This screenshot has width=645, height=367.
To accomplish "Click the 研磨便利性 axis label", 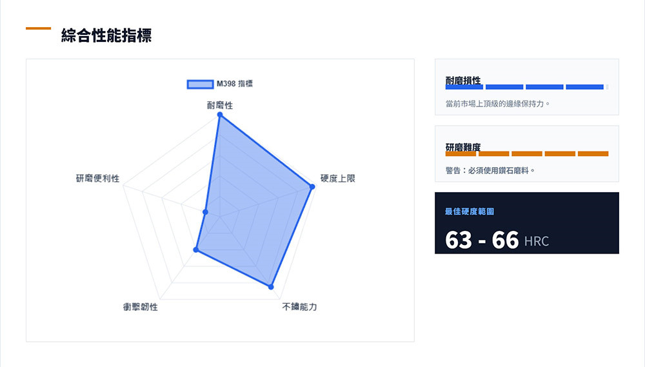I will (x=97, y=178).
